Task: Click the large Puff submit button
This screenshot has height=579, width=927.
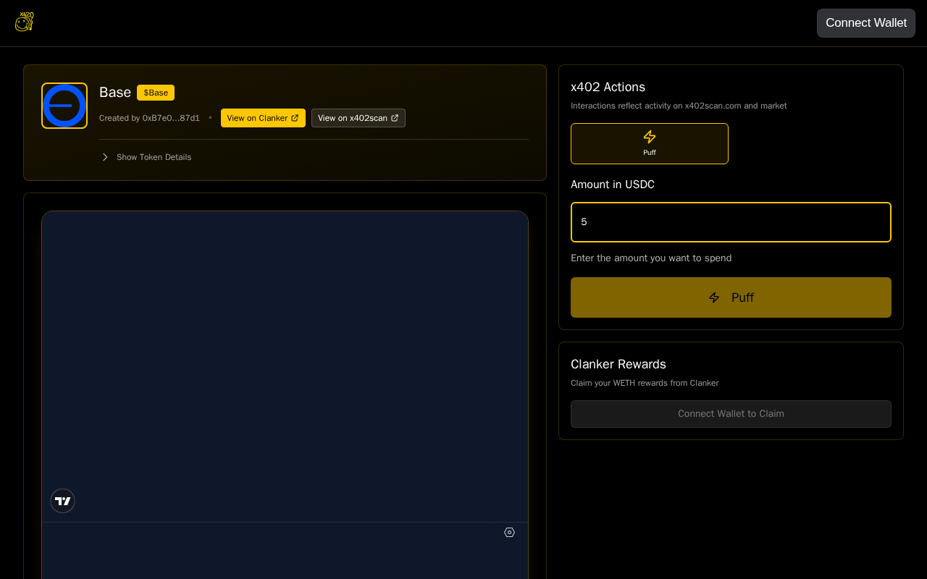Action: [731, 297]
